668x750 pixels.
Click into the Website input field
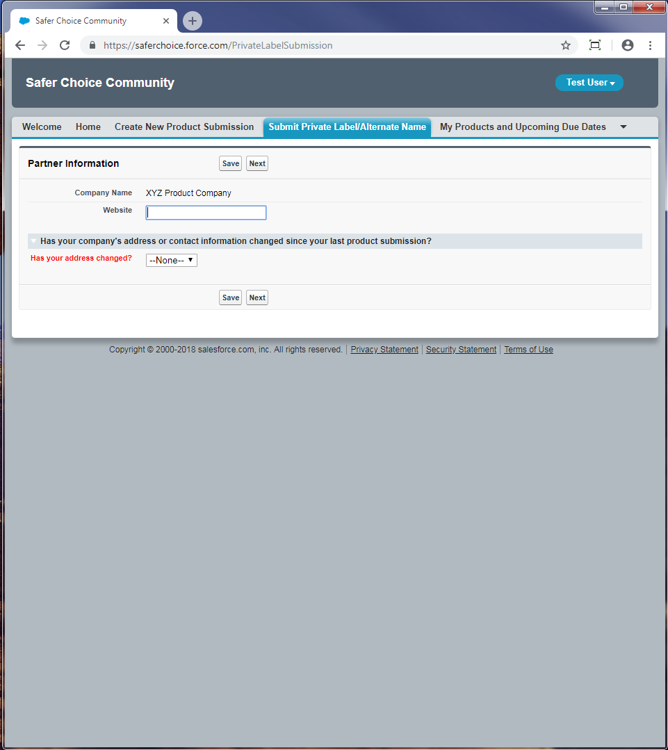206,213
